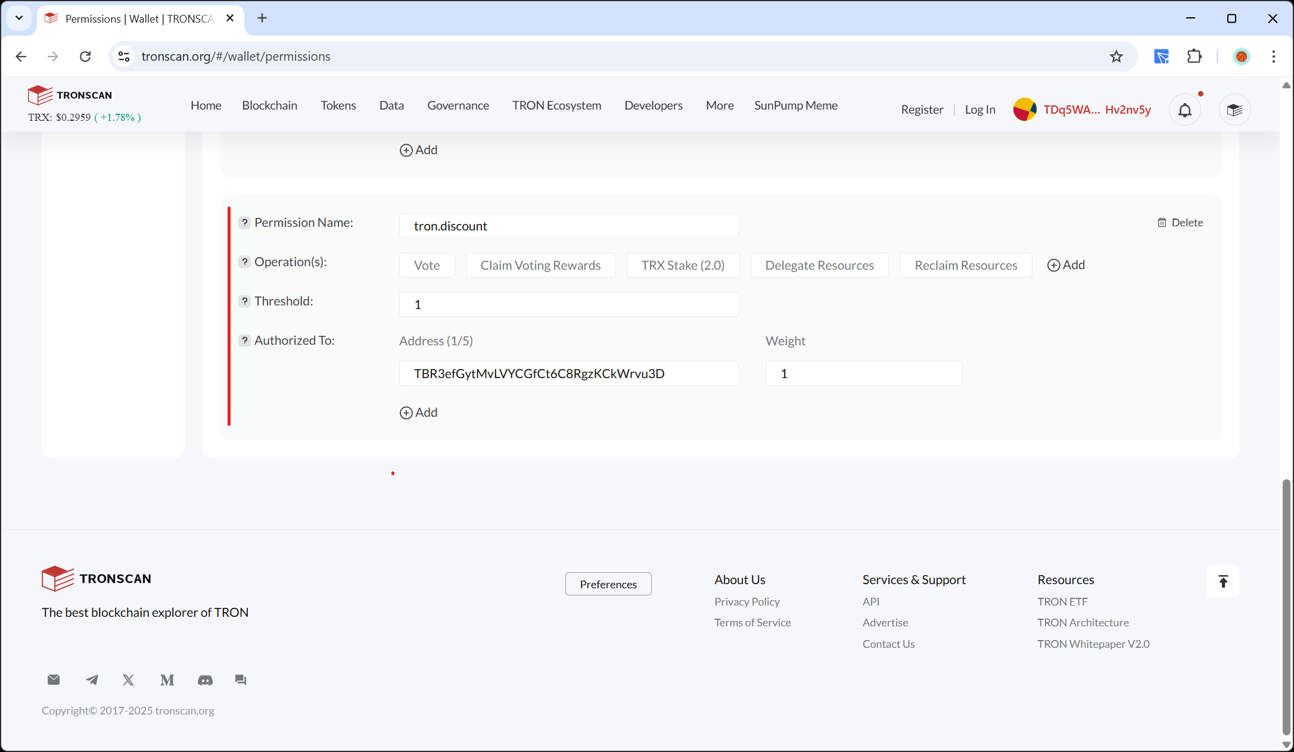
Task: Reload the page
Action: pos(85,57)
